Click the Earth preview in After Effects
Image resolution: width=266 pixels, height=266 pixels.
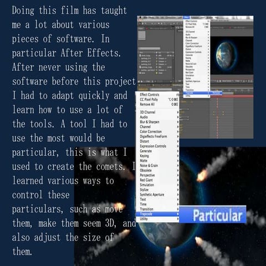(x=227, y=55)
